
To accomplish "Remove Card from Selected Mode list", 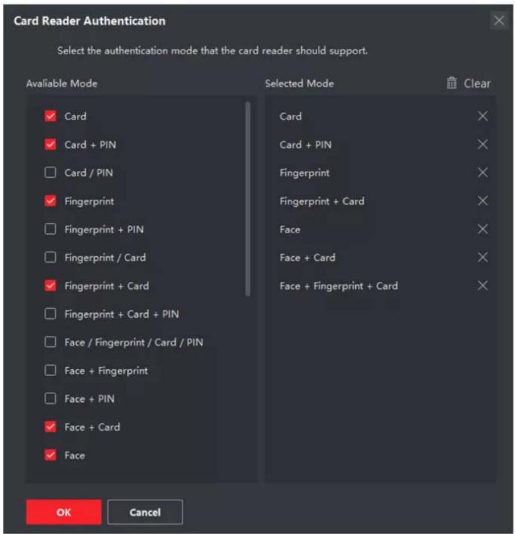I will point(482,116).
